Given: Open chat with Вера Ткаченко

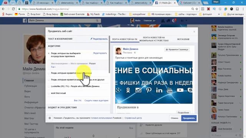Looking at the screenshot, I should 226,69.
